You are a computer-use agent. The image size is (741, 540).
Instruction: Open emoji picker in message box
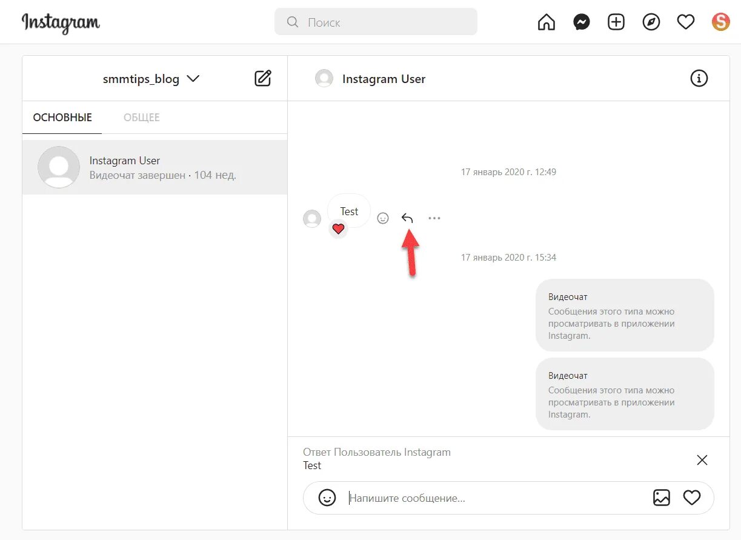point(327,498)
